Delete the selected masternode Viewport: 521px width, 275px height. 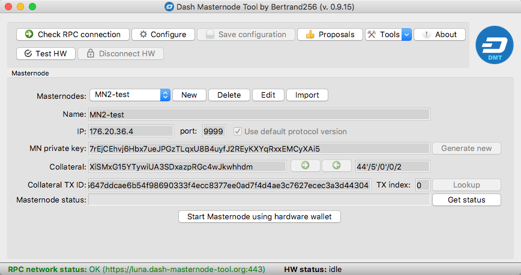click(x=229, y=95)
